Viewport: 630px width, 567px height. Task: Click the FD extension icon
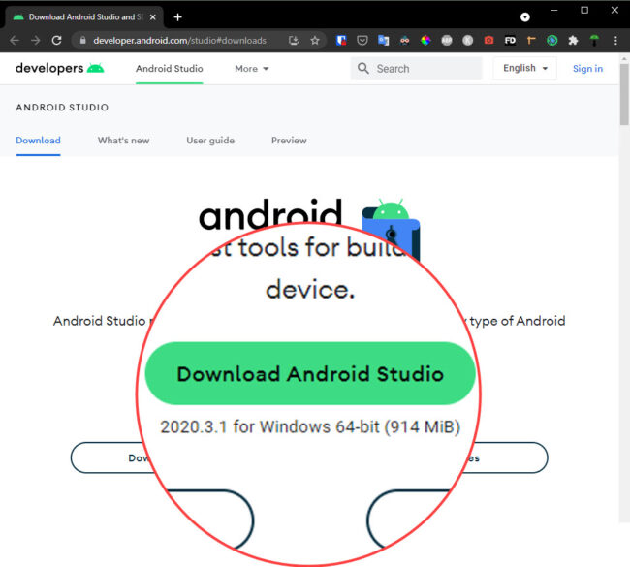(510, 40)
